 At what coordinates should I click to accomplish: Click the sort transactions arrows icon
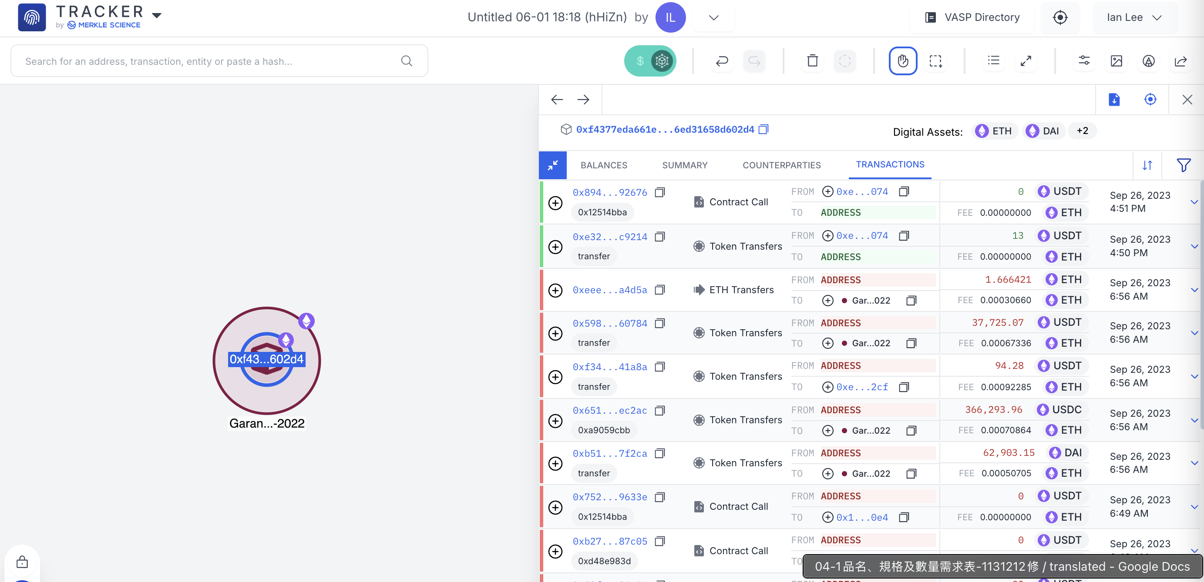(x=1147, y=165)
